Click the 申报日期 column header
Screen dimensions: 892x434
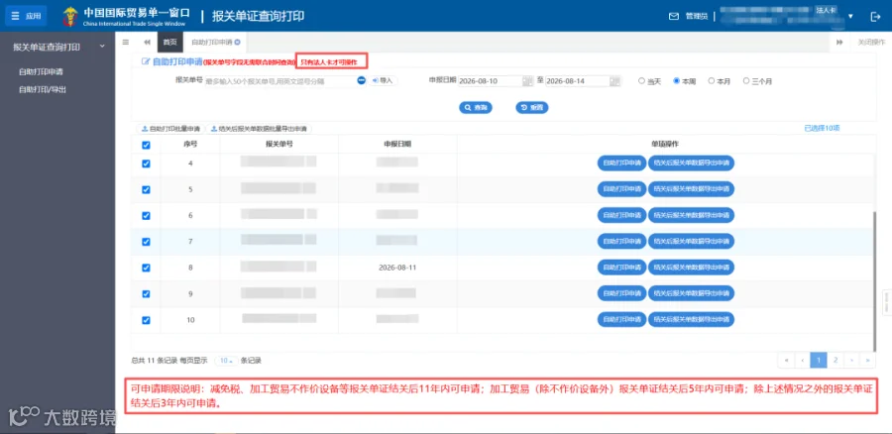click(397, 145)
